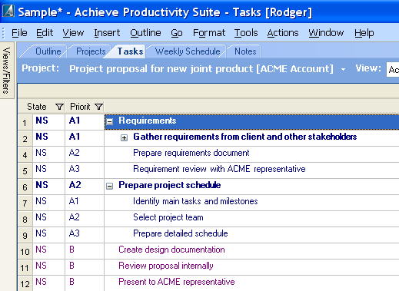
Task: Open the State column filter icon
Action: click(59, 107)
